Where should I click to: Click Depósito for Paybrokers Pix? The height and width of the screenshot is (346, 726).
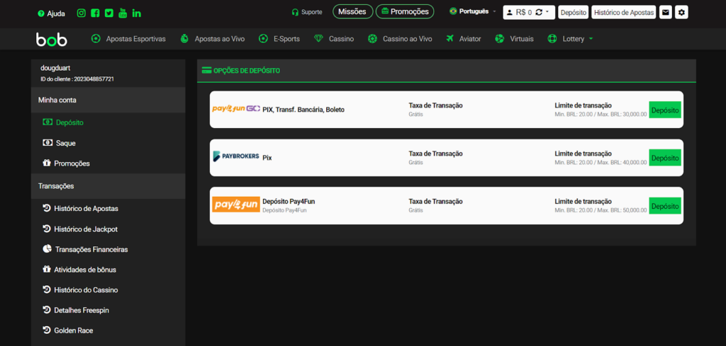click(x=664, y=158)
